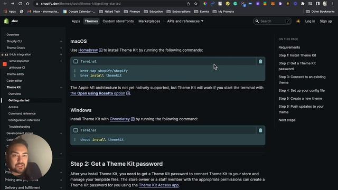Click the Sign up button
Image resolution: width=338 pixels, height=190 pixels.
(326, 21)
